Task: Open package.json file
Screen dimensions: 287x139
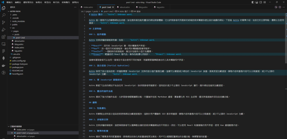Action: tap(43, 67)
